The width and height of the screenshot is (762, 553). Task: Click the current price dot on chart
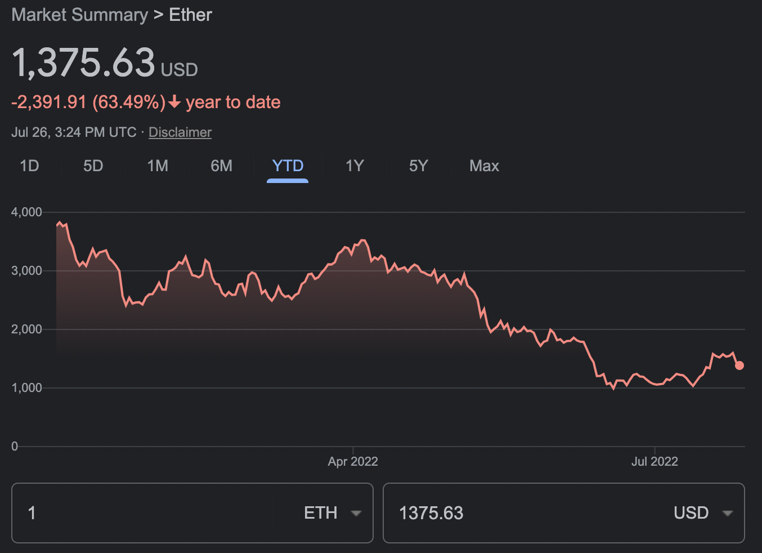739,365
